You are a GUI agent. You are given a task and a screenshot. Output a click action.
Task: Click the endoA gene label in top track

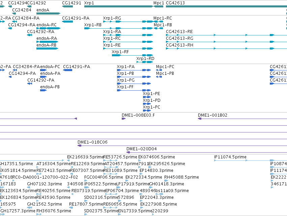pos(43,10)
